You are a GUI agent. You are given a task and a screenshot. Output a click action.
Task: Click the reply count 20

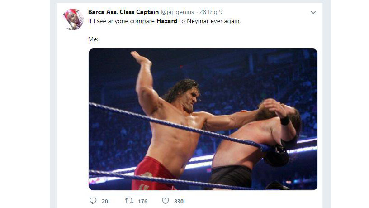tap(105, 201)
